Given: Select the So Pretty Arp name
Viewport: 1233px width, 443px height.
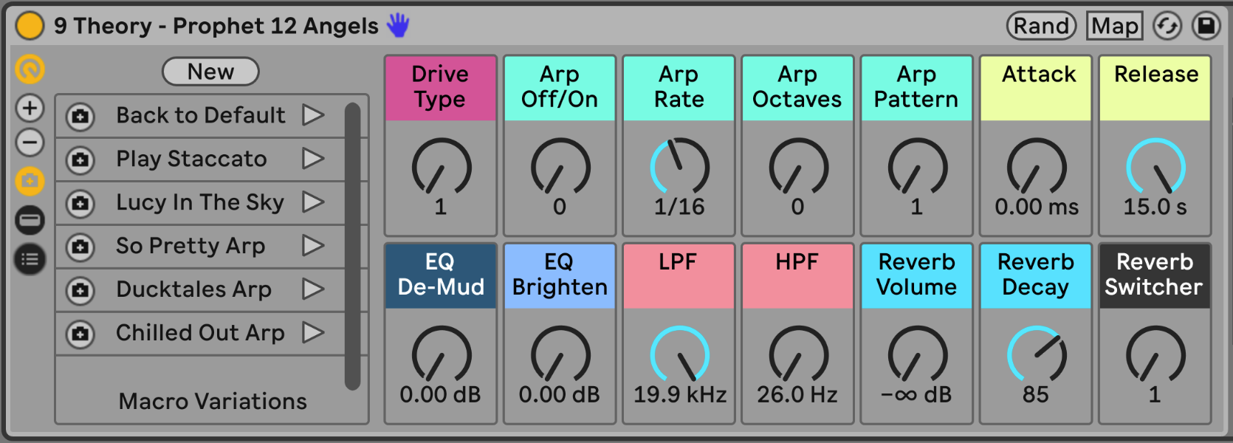Looking at the screenshot, I should [190, 245].
